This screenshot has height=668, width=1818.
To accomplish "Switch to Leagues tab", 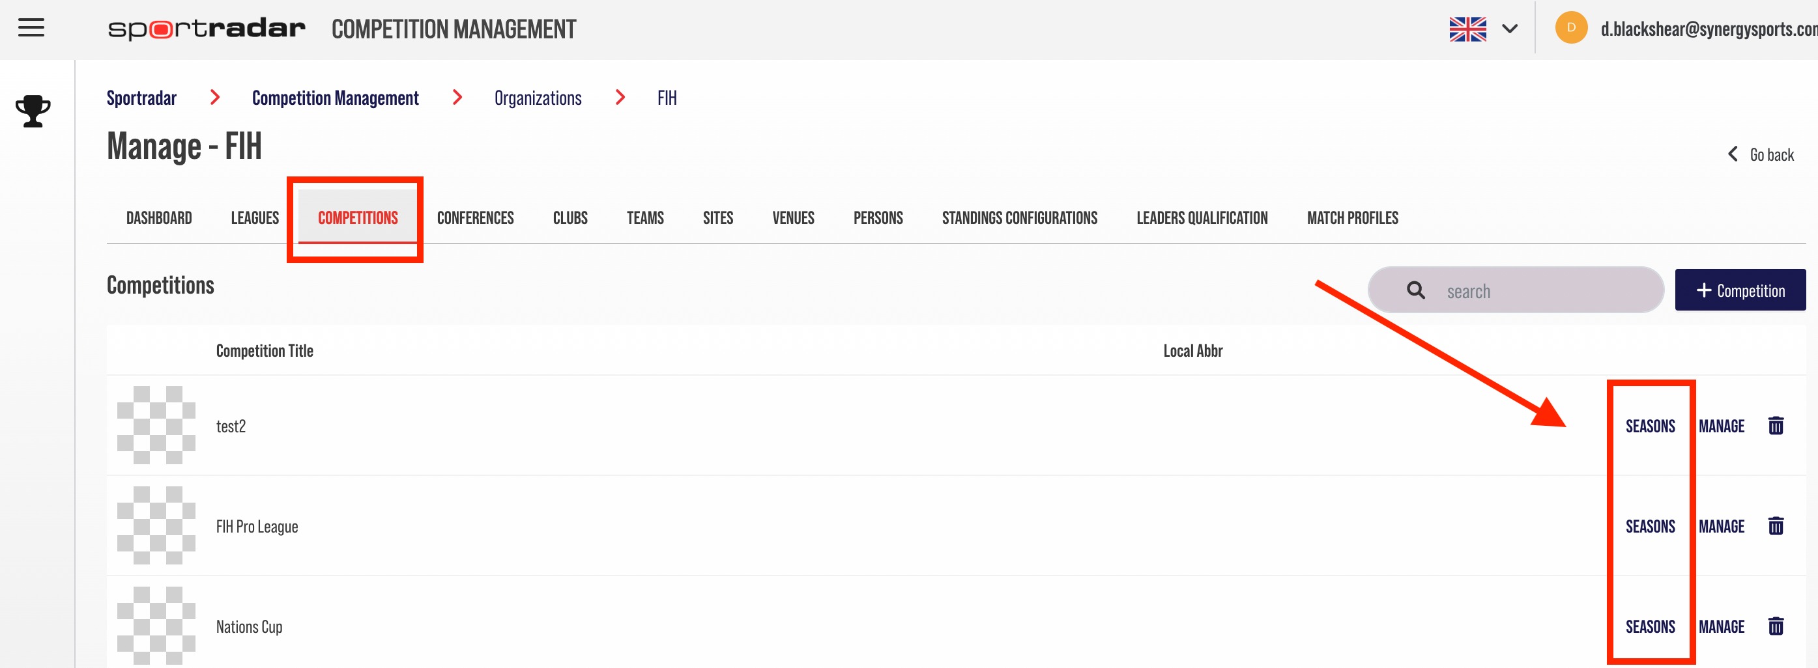I will pos(255,218).
